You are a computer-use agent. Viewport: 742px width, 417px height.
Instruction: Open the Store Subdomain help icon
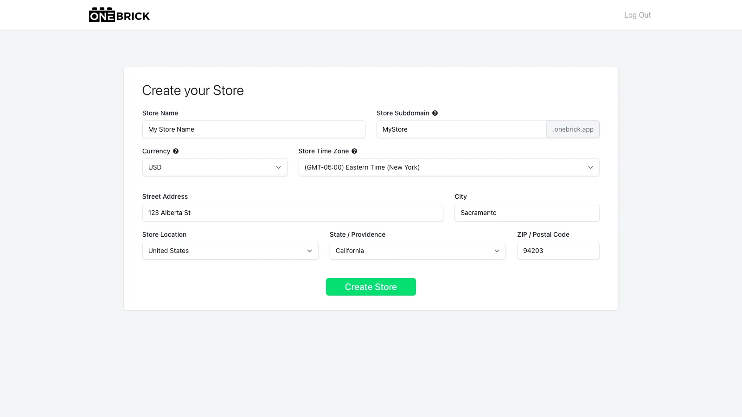click(x=435, y=113)
